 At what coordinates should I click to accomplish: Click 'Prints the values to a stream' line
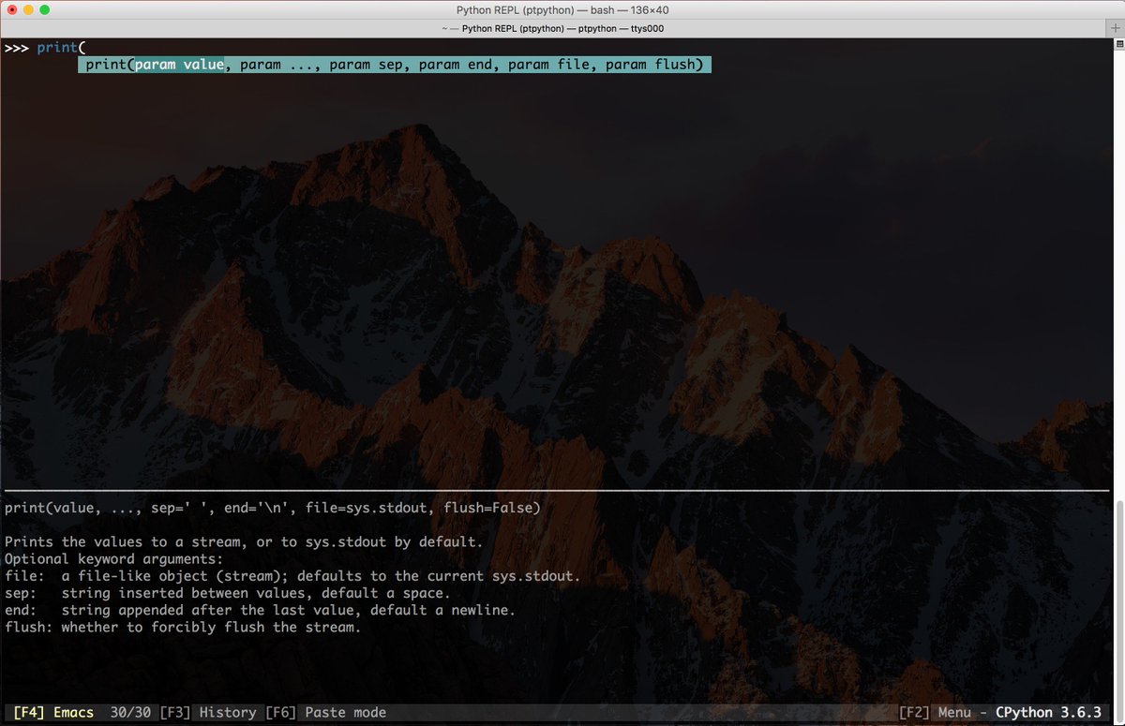[244, 541]
